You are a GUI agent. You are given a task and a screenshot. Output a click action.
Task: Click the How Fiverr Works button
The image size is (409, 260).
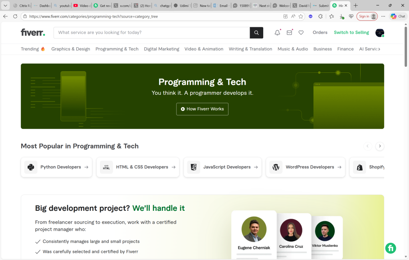tap(202, 109)
